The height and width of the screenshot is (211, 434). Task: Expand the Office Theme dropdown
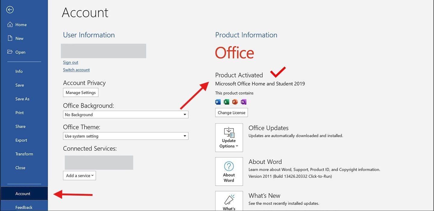[x=185, y=136]
